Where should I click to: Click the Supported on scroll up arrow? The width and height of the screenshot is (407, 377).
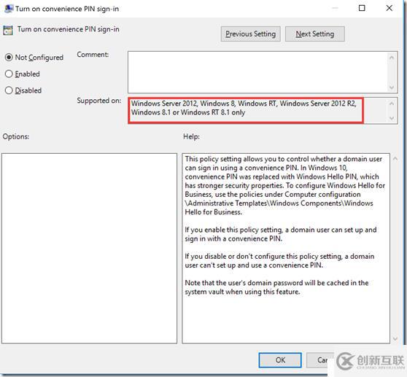click(x=392, y=104)
